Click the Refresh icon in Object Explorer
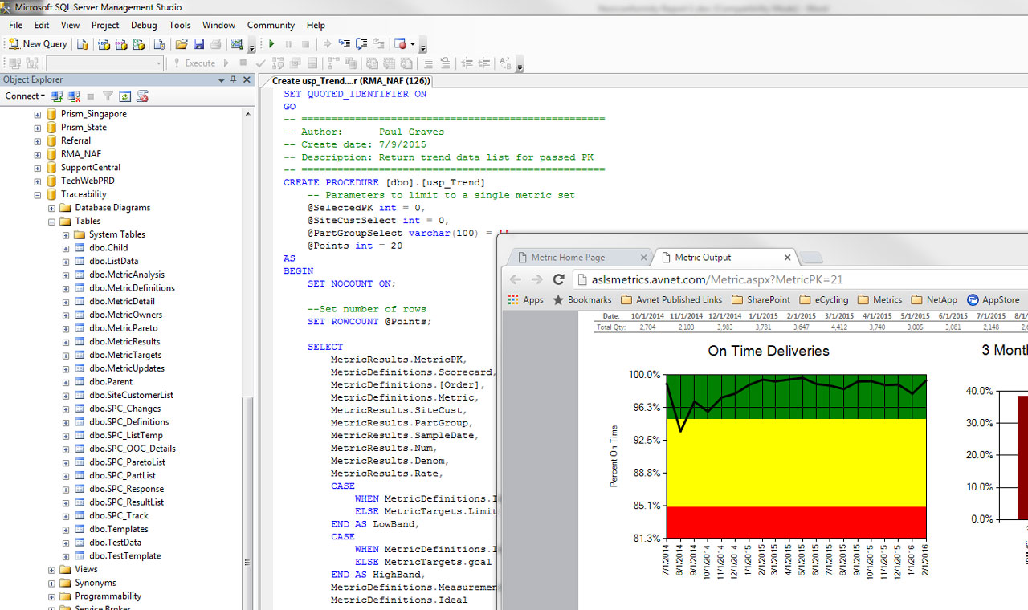 [125, 96]
